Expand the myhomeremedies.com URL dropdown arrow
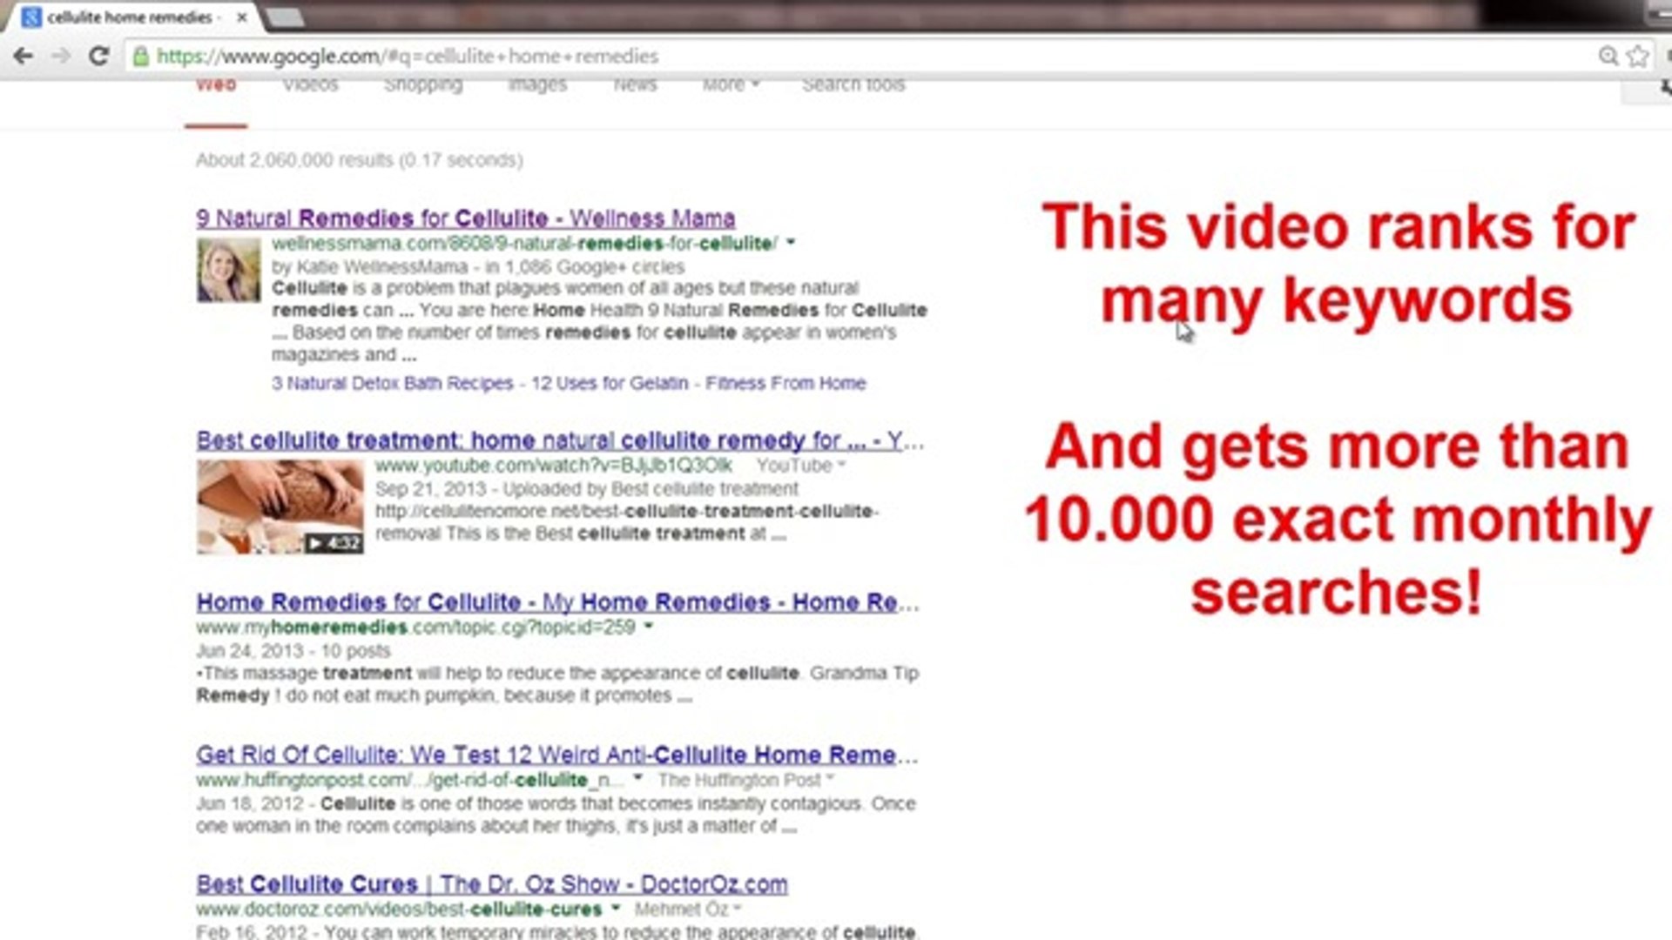The height and width of the screenshot is (940, 1672). point(648,627)
